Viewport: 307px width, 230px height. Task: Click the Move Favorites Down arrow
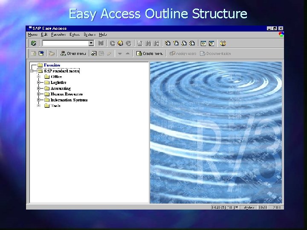click(120, 53)
